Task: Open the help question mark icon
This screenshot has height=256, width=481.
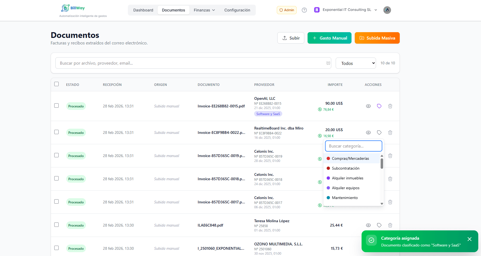Action: pyautogui.click(x=304, y=10)
